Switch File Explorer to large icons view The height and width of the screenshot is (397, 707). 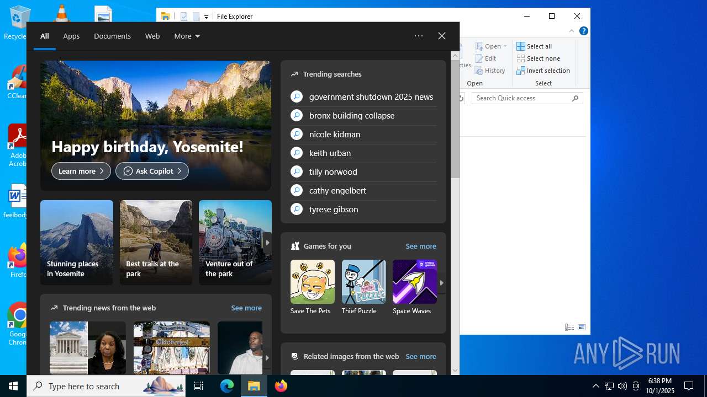[582, 327]
